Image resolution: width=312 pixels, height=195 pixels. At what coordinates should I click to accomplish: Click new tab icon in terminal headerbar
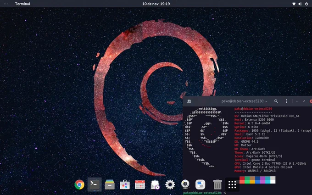[189, 101]
